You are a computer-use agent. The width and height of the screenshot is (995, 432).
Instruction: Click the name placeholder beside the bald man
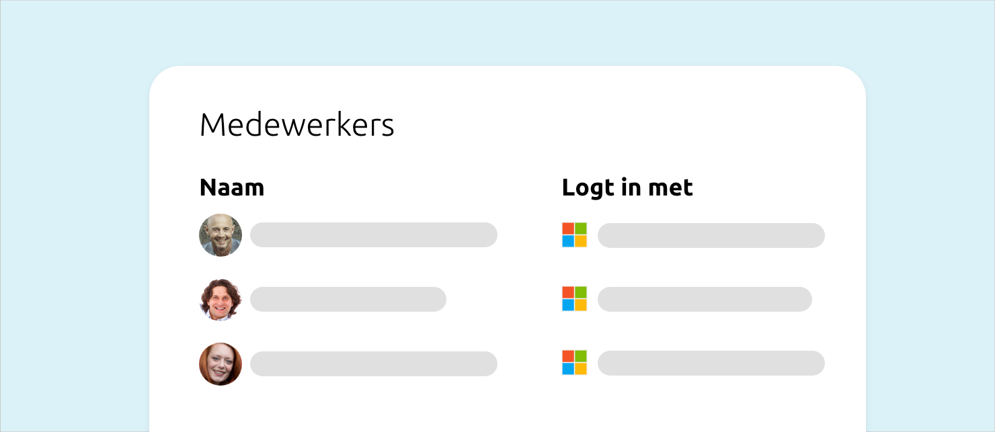(x=373, y=235)
